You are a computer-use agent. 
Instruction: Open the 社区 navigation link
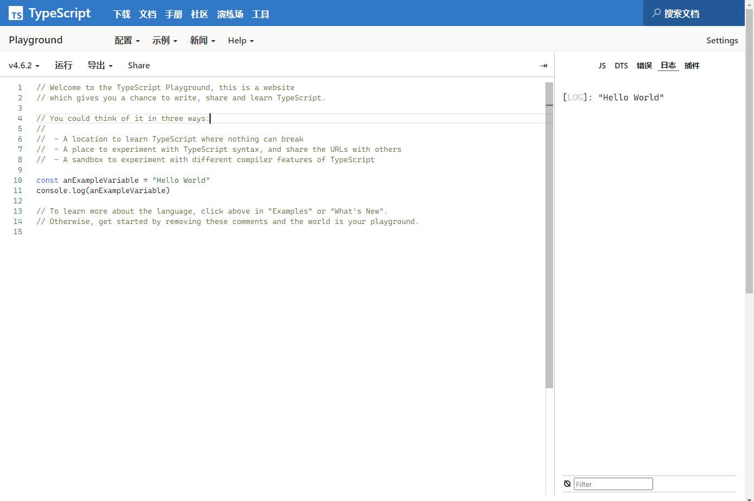click(x=200, y=14)
